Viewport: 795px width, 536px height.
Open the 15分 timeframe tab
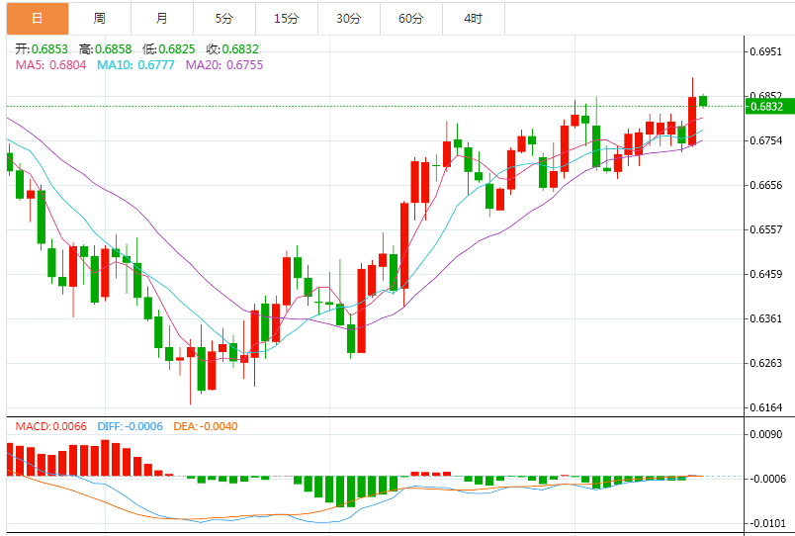(x=287, y=19)
